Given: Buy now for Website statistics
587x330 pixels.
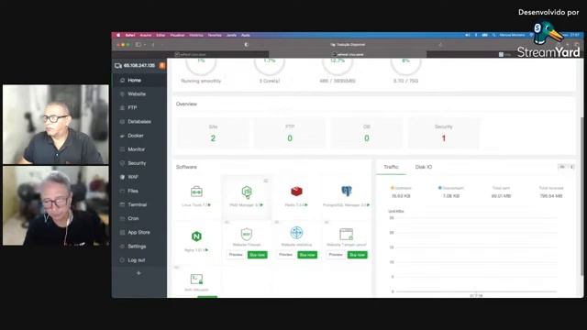Looking at the screenshot, I should coord(307,255).
